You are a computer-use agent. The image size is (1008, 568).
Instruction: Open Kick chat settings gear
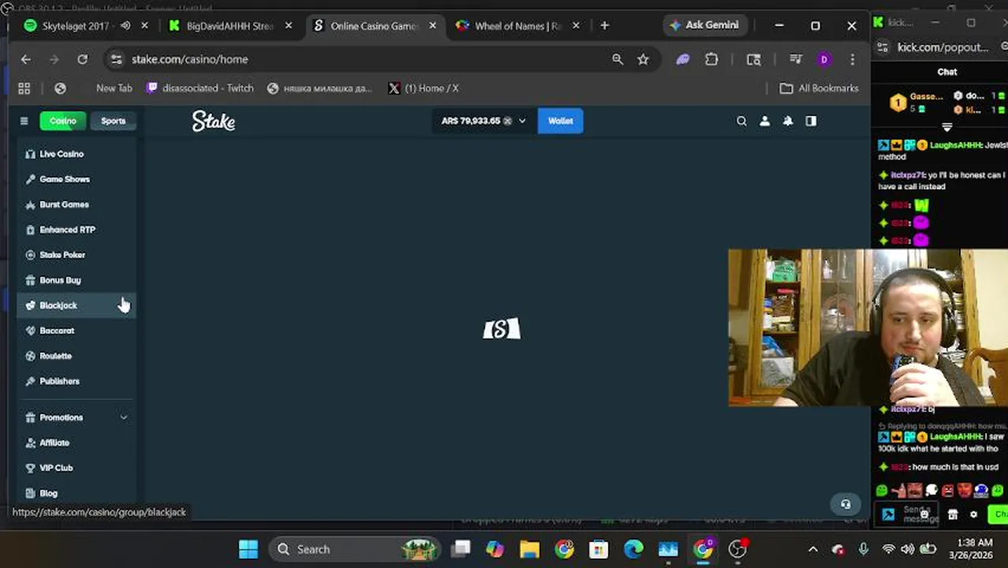[973, 514]
